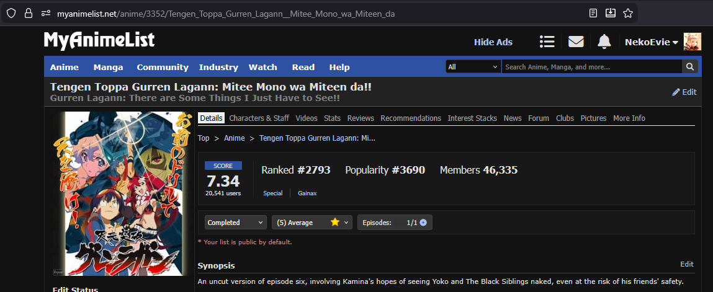
Task: Click the Hide Ads link
Action: click(493, 42)
